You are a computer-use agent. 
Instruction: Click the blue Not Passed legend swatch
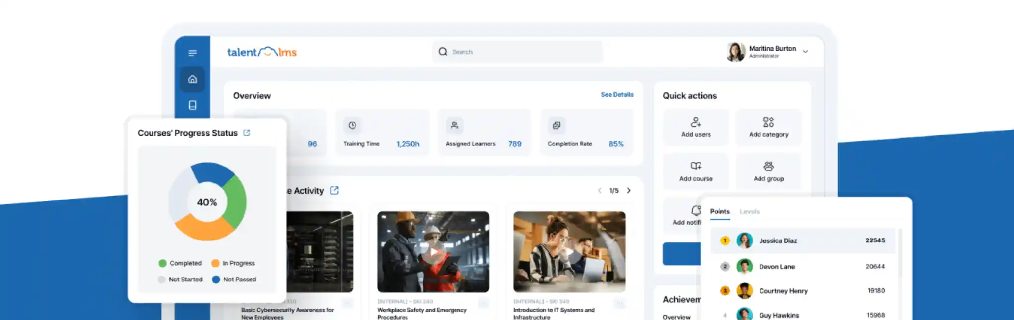(216, 280)
